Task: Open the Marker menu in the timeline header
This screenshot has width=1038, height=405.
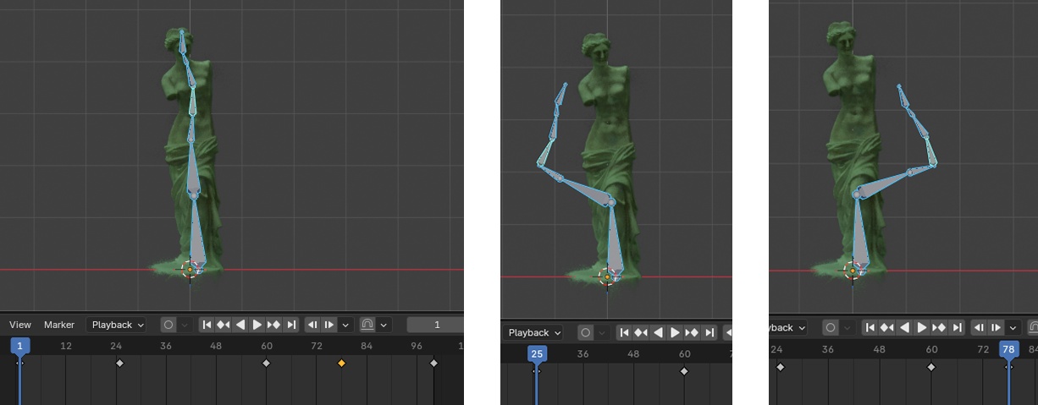Action: point(59,325)
